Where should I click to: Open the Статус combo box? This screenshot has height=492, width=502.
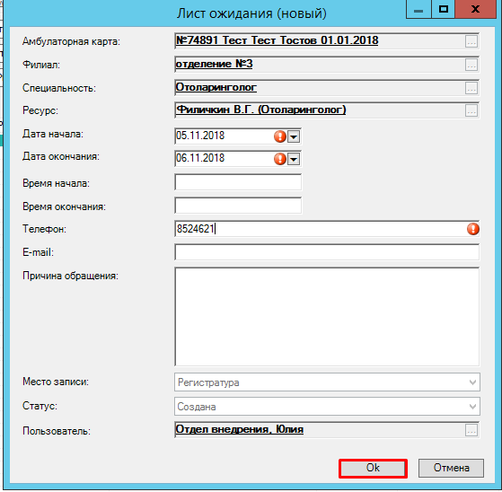(327, 407)
